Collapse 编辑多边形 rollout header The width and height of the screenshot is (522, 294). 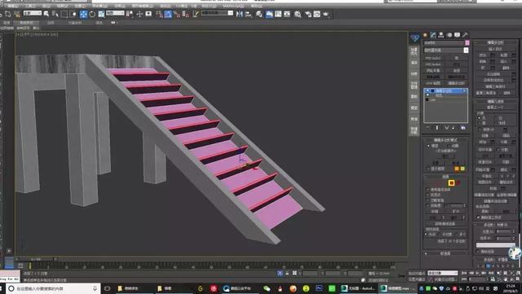click(x=495, y=42)
